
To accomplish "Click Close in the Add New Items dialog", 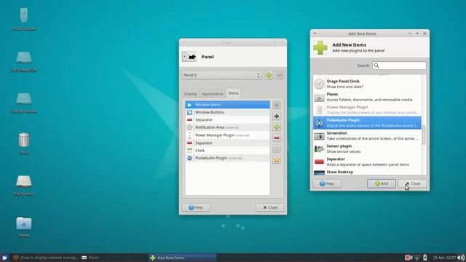I will point(413,183).
